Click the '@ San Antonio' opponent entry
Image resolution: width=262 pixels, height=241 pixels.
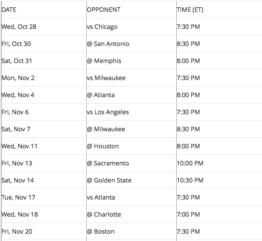[x=108, y=44]
